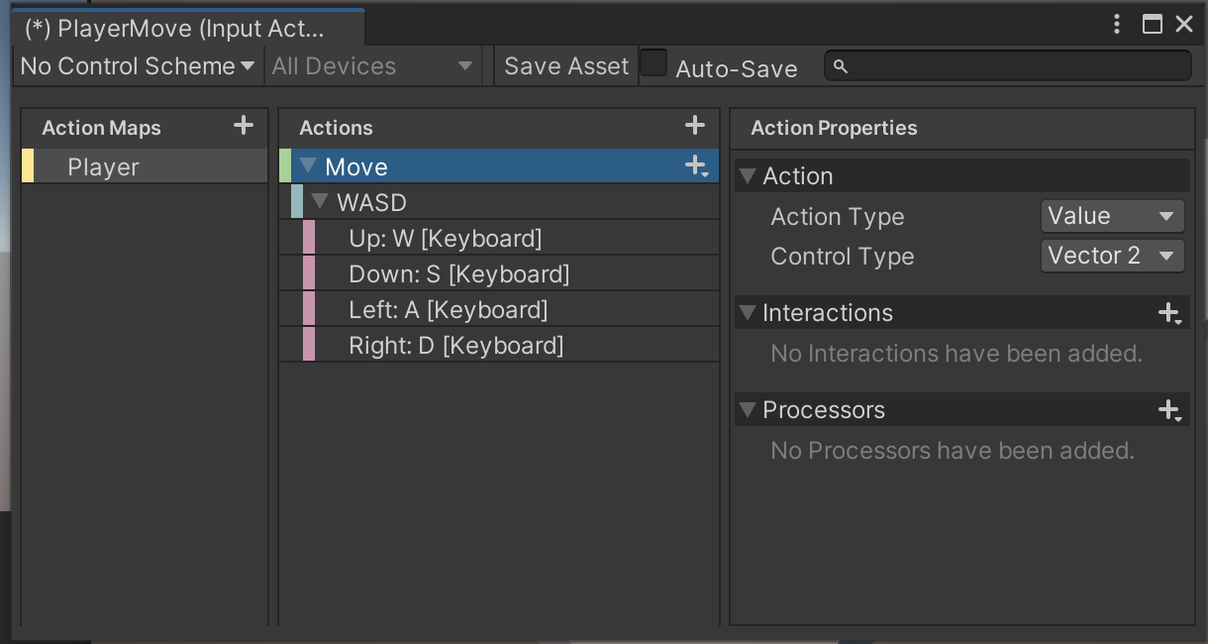This screenshot has width=1208, height=644.
Task: Collapse the WASD composite foldout arrow
Action: pos(319,202)
